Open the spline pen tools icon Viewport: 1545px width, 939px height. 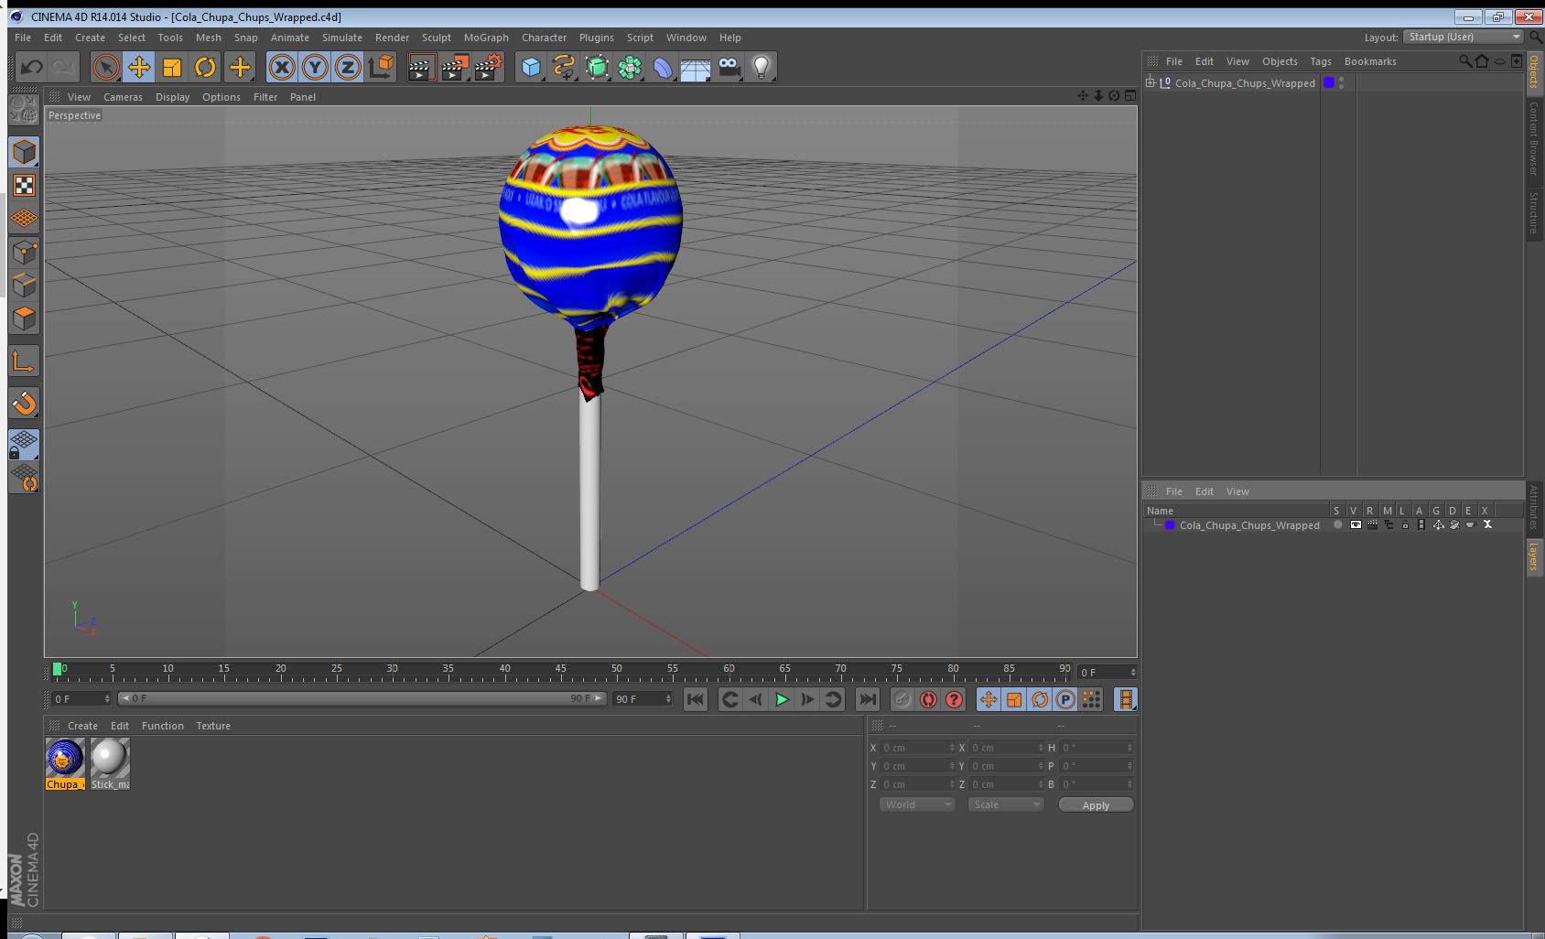click(564, 67)
